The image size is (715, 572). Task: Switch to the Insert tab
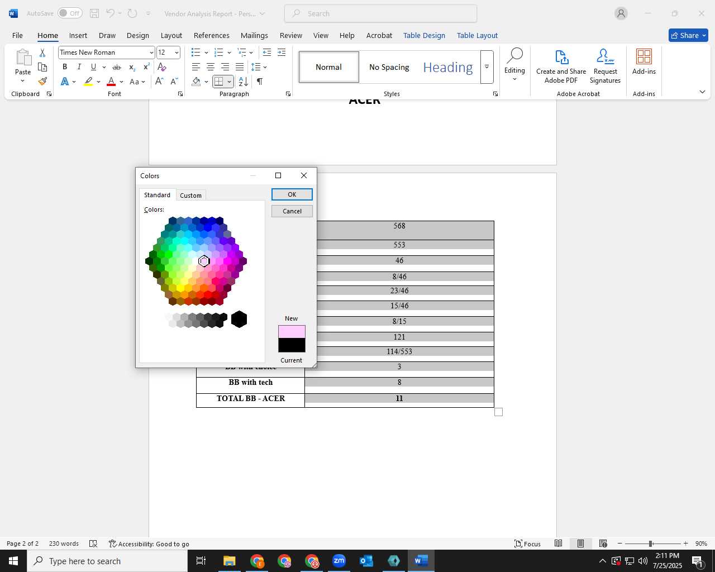tap(78, 35)
